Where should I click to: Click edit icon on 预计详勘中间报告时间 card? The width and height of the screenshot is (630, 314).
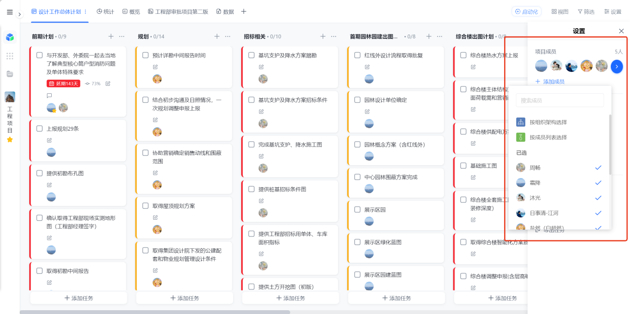coord(155,67)
